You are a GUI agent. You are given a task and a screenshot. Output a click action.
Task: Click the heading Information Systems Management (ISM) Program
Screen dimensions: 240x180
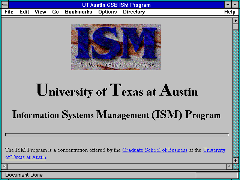click(116, 115)
